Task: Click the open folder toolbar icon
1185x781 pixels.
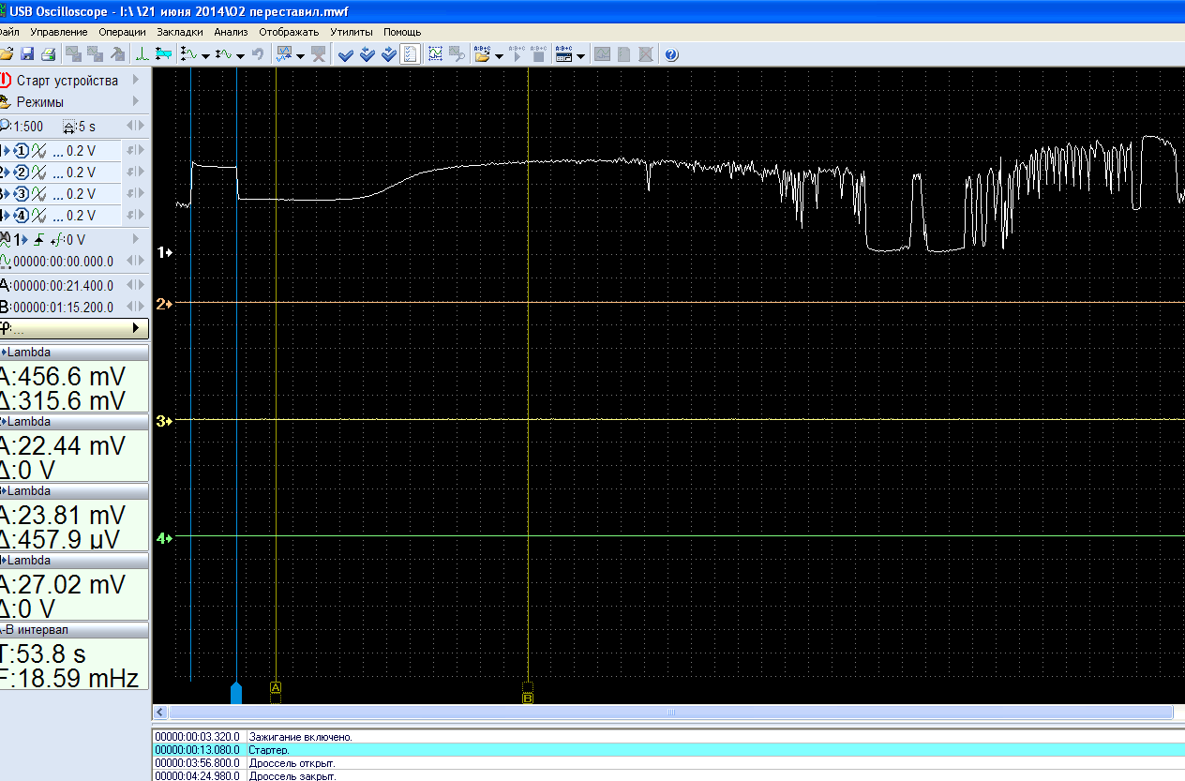Action: coord(7,54)
